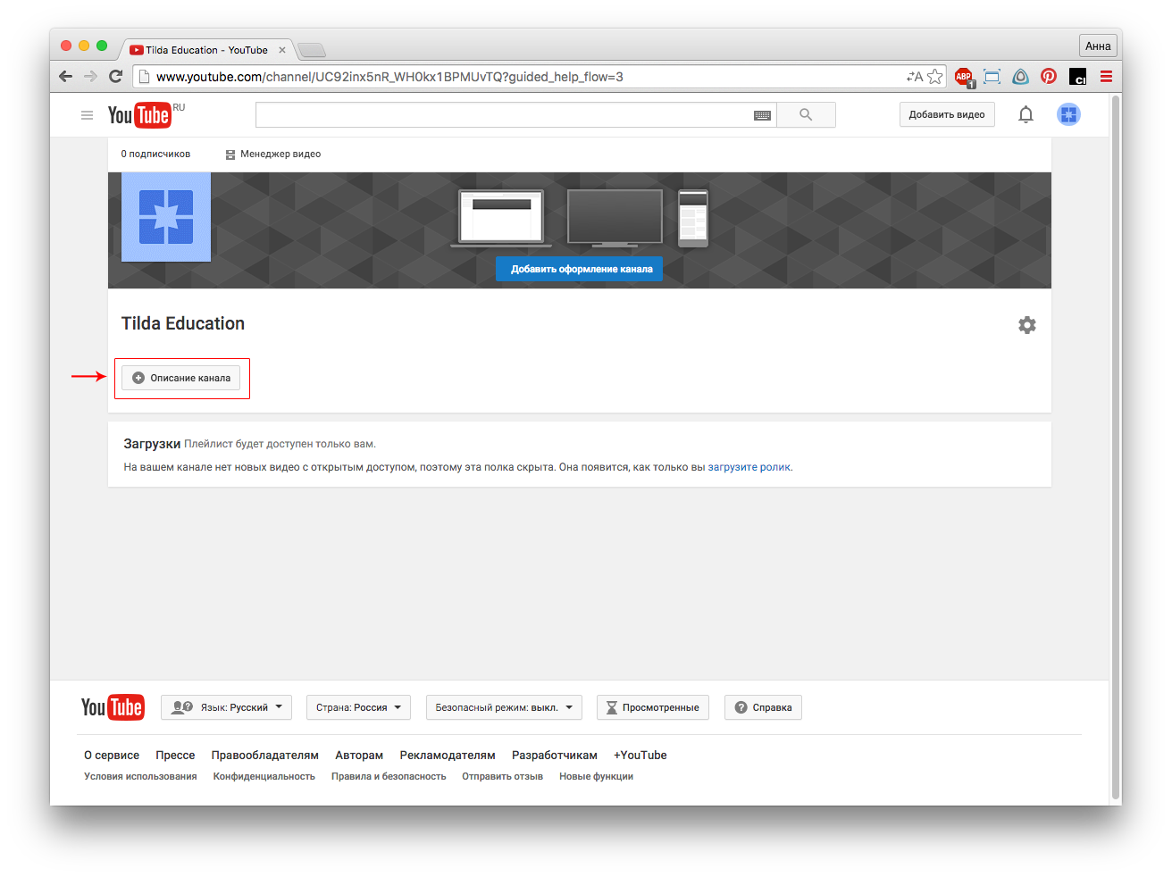Click the channel settings gear icon
This screenshot has height=877, width=1172.
coord(1027,325)
